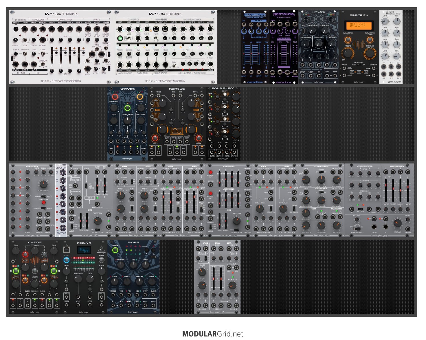This screenshot has height=340, width=426.
Task: Toggle the PARALLEL/SERIES switch on the 182 sequencer
Action: coord(43,208)
